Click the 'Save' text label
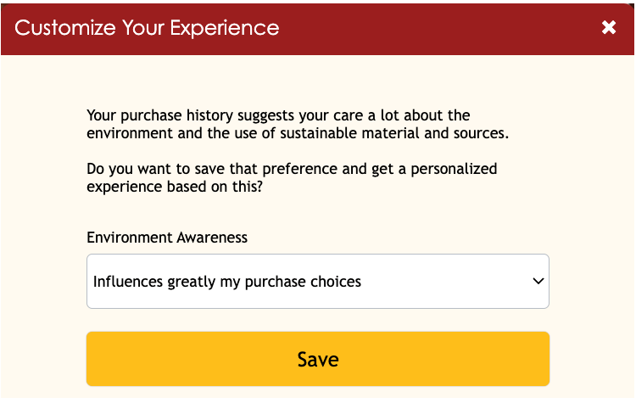The height and width of the screenshot is (403, 636). pos(318,359)
